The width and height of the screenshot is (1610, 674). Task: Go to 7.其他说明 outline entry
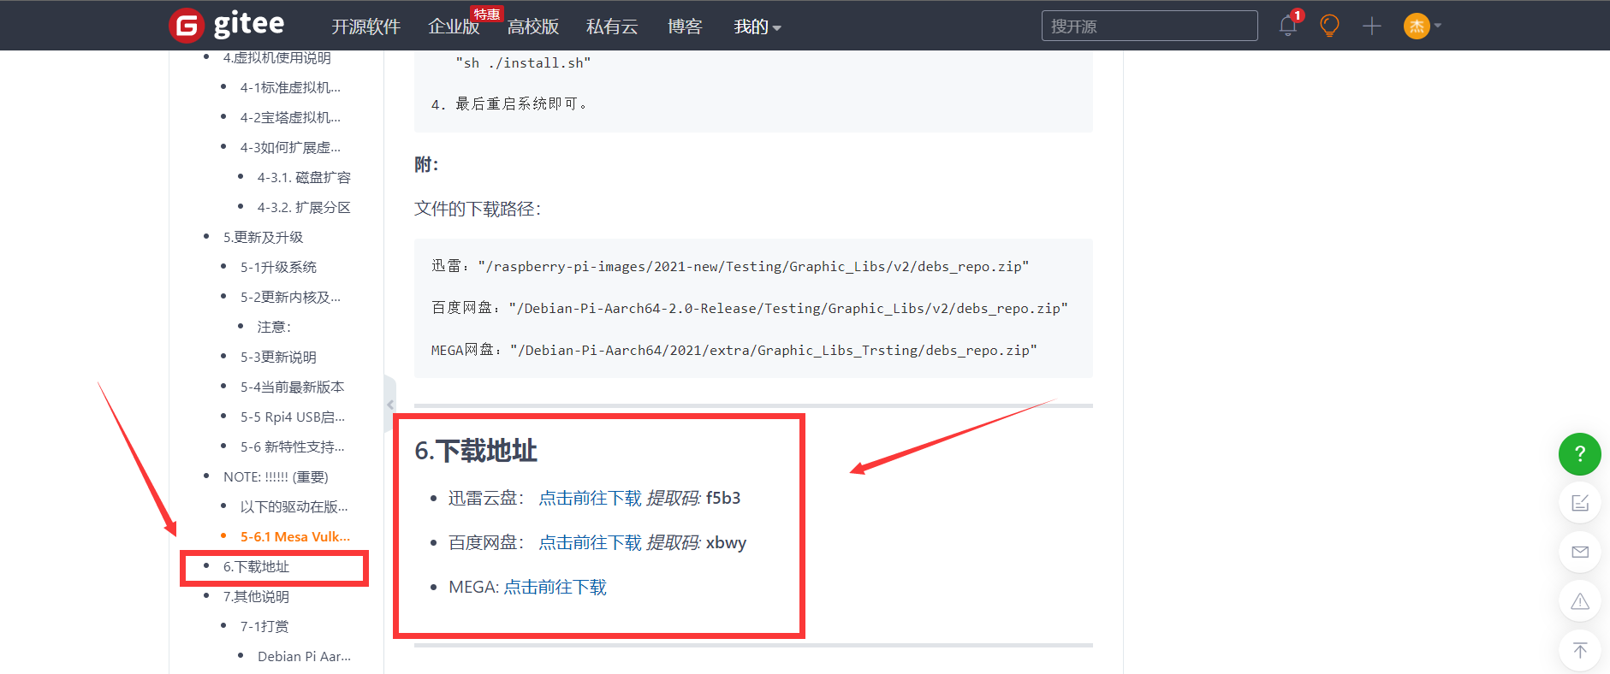[256, 596]
